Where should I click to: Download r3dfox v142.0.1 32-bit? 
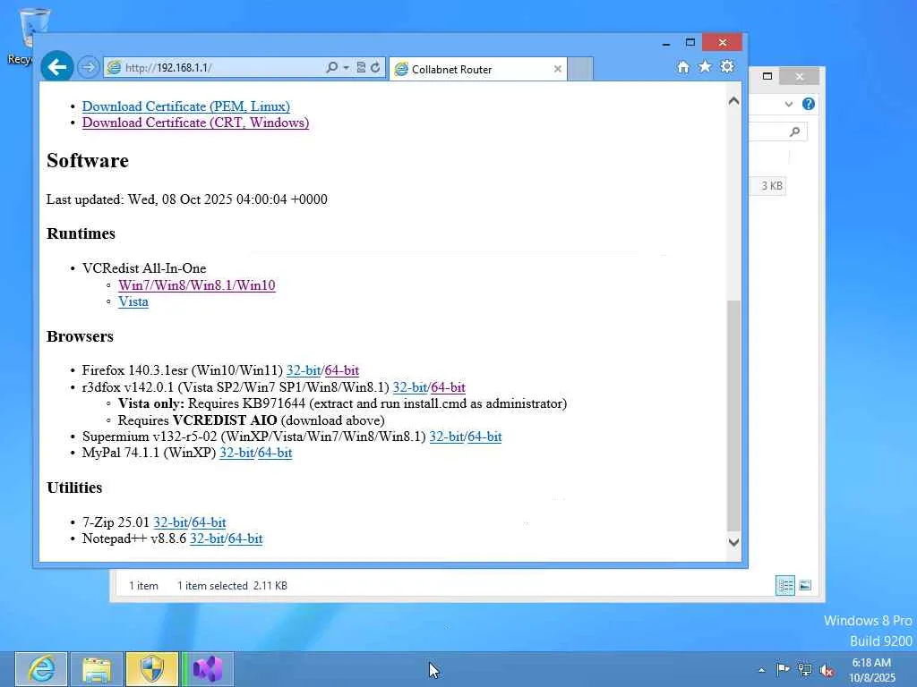(410, 387)
